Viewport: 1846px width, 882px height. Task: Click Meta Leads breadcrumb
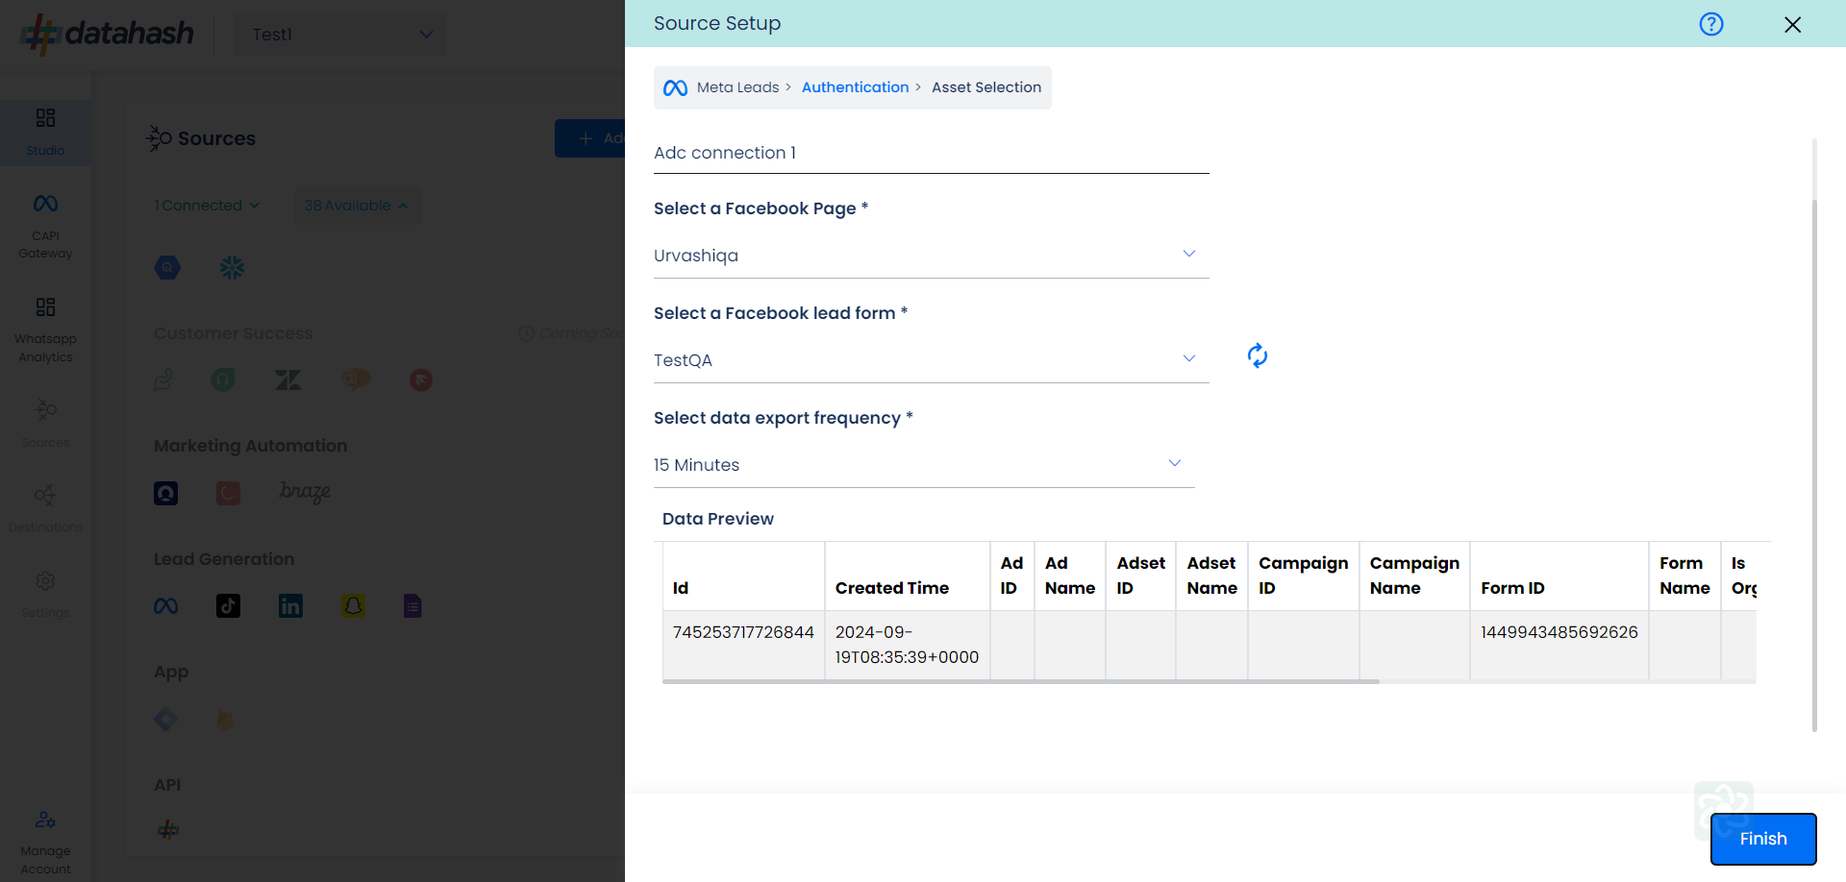click(737, 87)
